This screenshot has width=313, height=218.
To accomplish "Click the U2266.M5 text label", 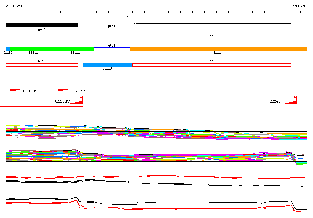I will tap(29, 91).
